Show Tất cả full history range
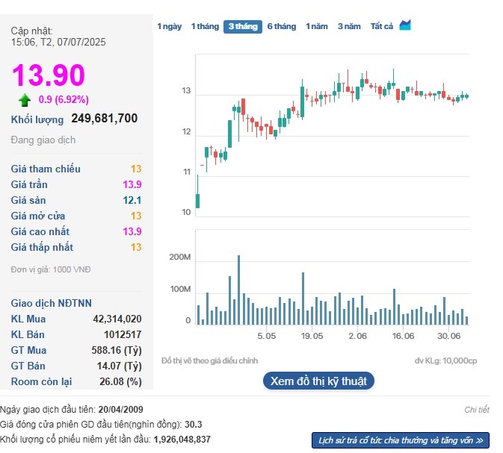Screen dimensions: 503x453 [x=382, y=26]
